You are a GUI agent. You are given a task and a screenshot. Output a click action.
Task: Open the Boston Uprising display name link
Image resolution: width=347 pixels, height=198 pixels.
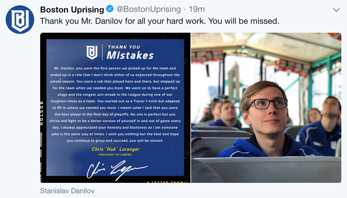point(72,10)
